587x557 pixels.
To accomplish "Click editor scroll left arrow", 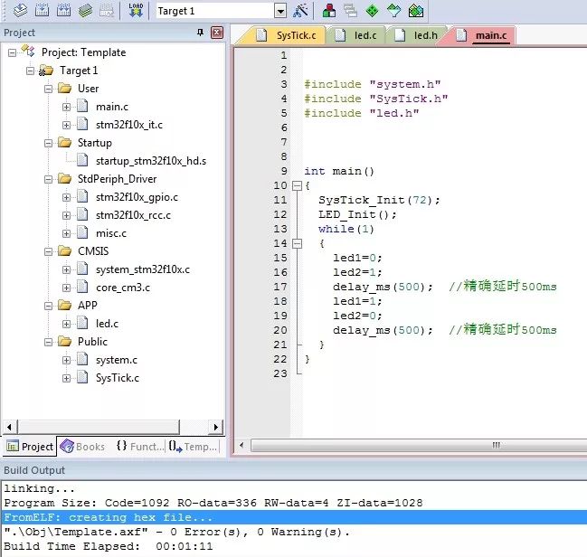I will pos(241,445).
